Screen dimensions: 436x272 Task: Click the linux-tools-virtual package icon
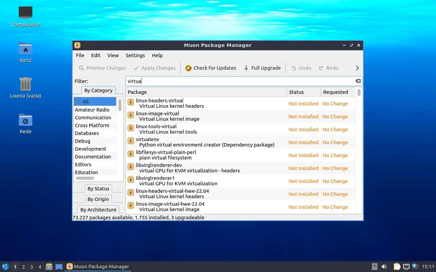pos(131,128)
